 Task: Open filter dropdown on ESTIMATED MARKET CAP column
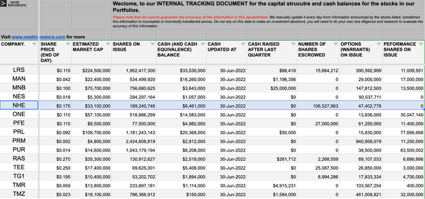pos(108,44)
